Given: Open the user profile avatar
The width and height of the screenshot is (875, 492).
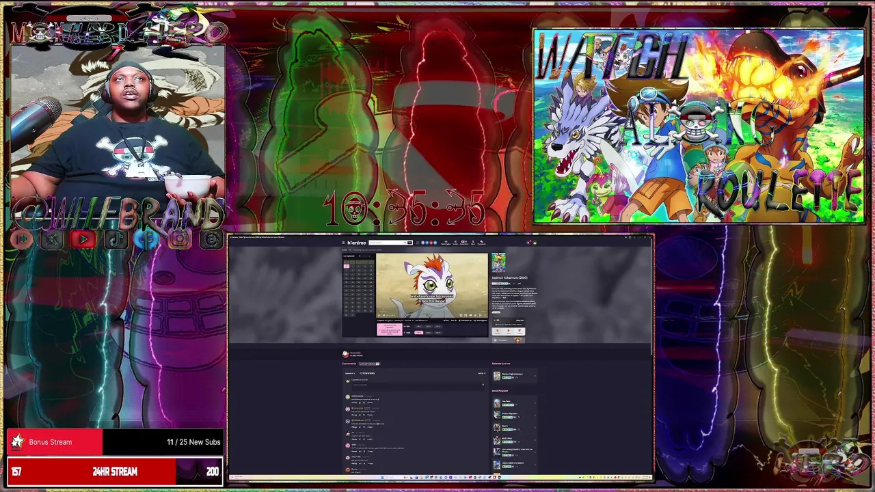Looking at the screenshot, I should tap(535, 243).
